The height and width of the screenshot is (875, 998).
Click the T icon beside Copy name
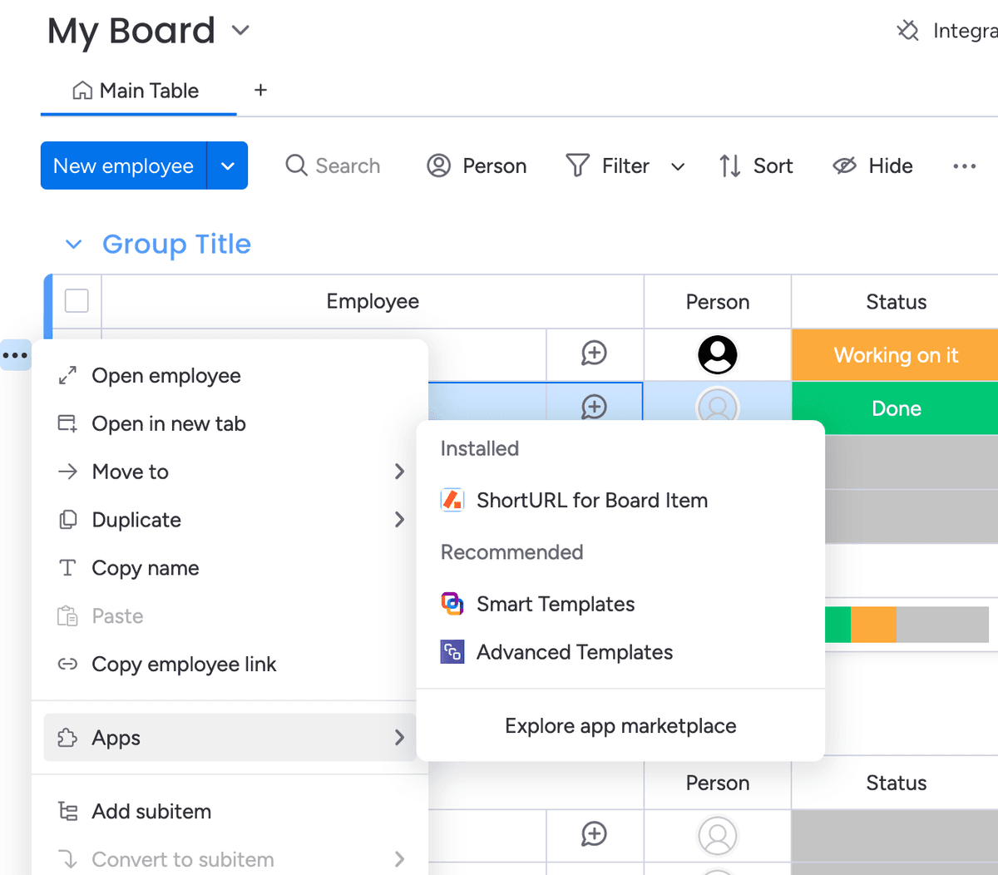pos(67,568)
